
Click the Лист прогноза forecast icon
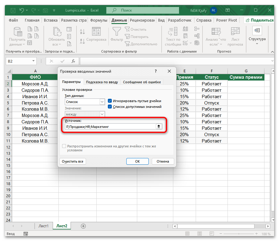tap(235, 32)
